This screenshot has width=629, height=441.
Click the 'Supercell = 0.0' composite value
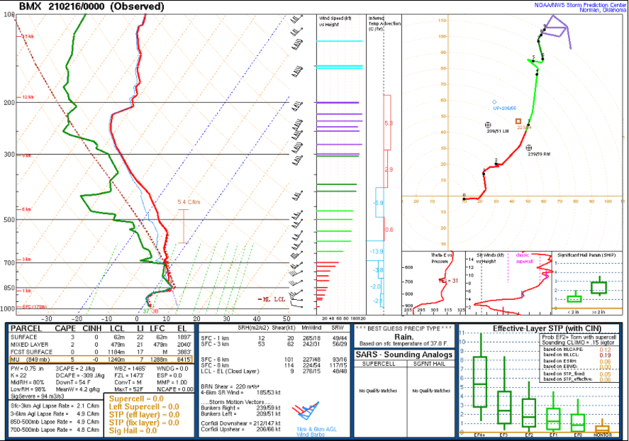(x=136, y=399)
